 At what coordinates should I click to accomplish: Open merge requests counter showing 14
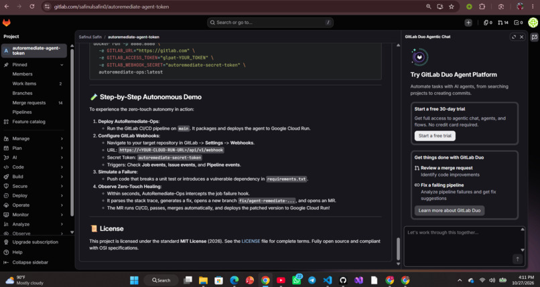[502, 23]
